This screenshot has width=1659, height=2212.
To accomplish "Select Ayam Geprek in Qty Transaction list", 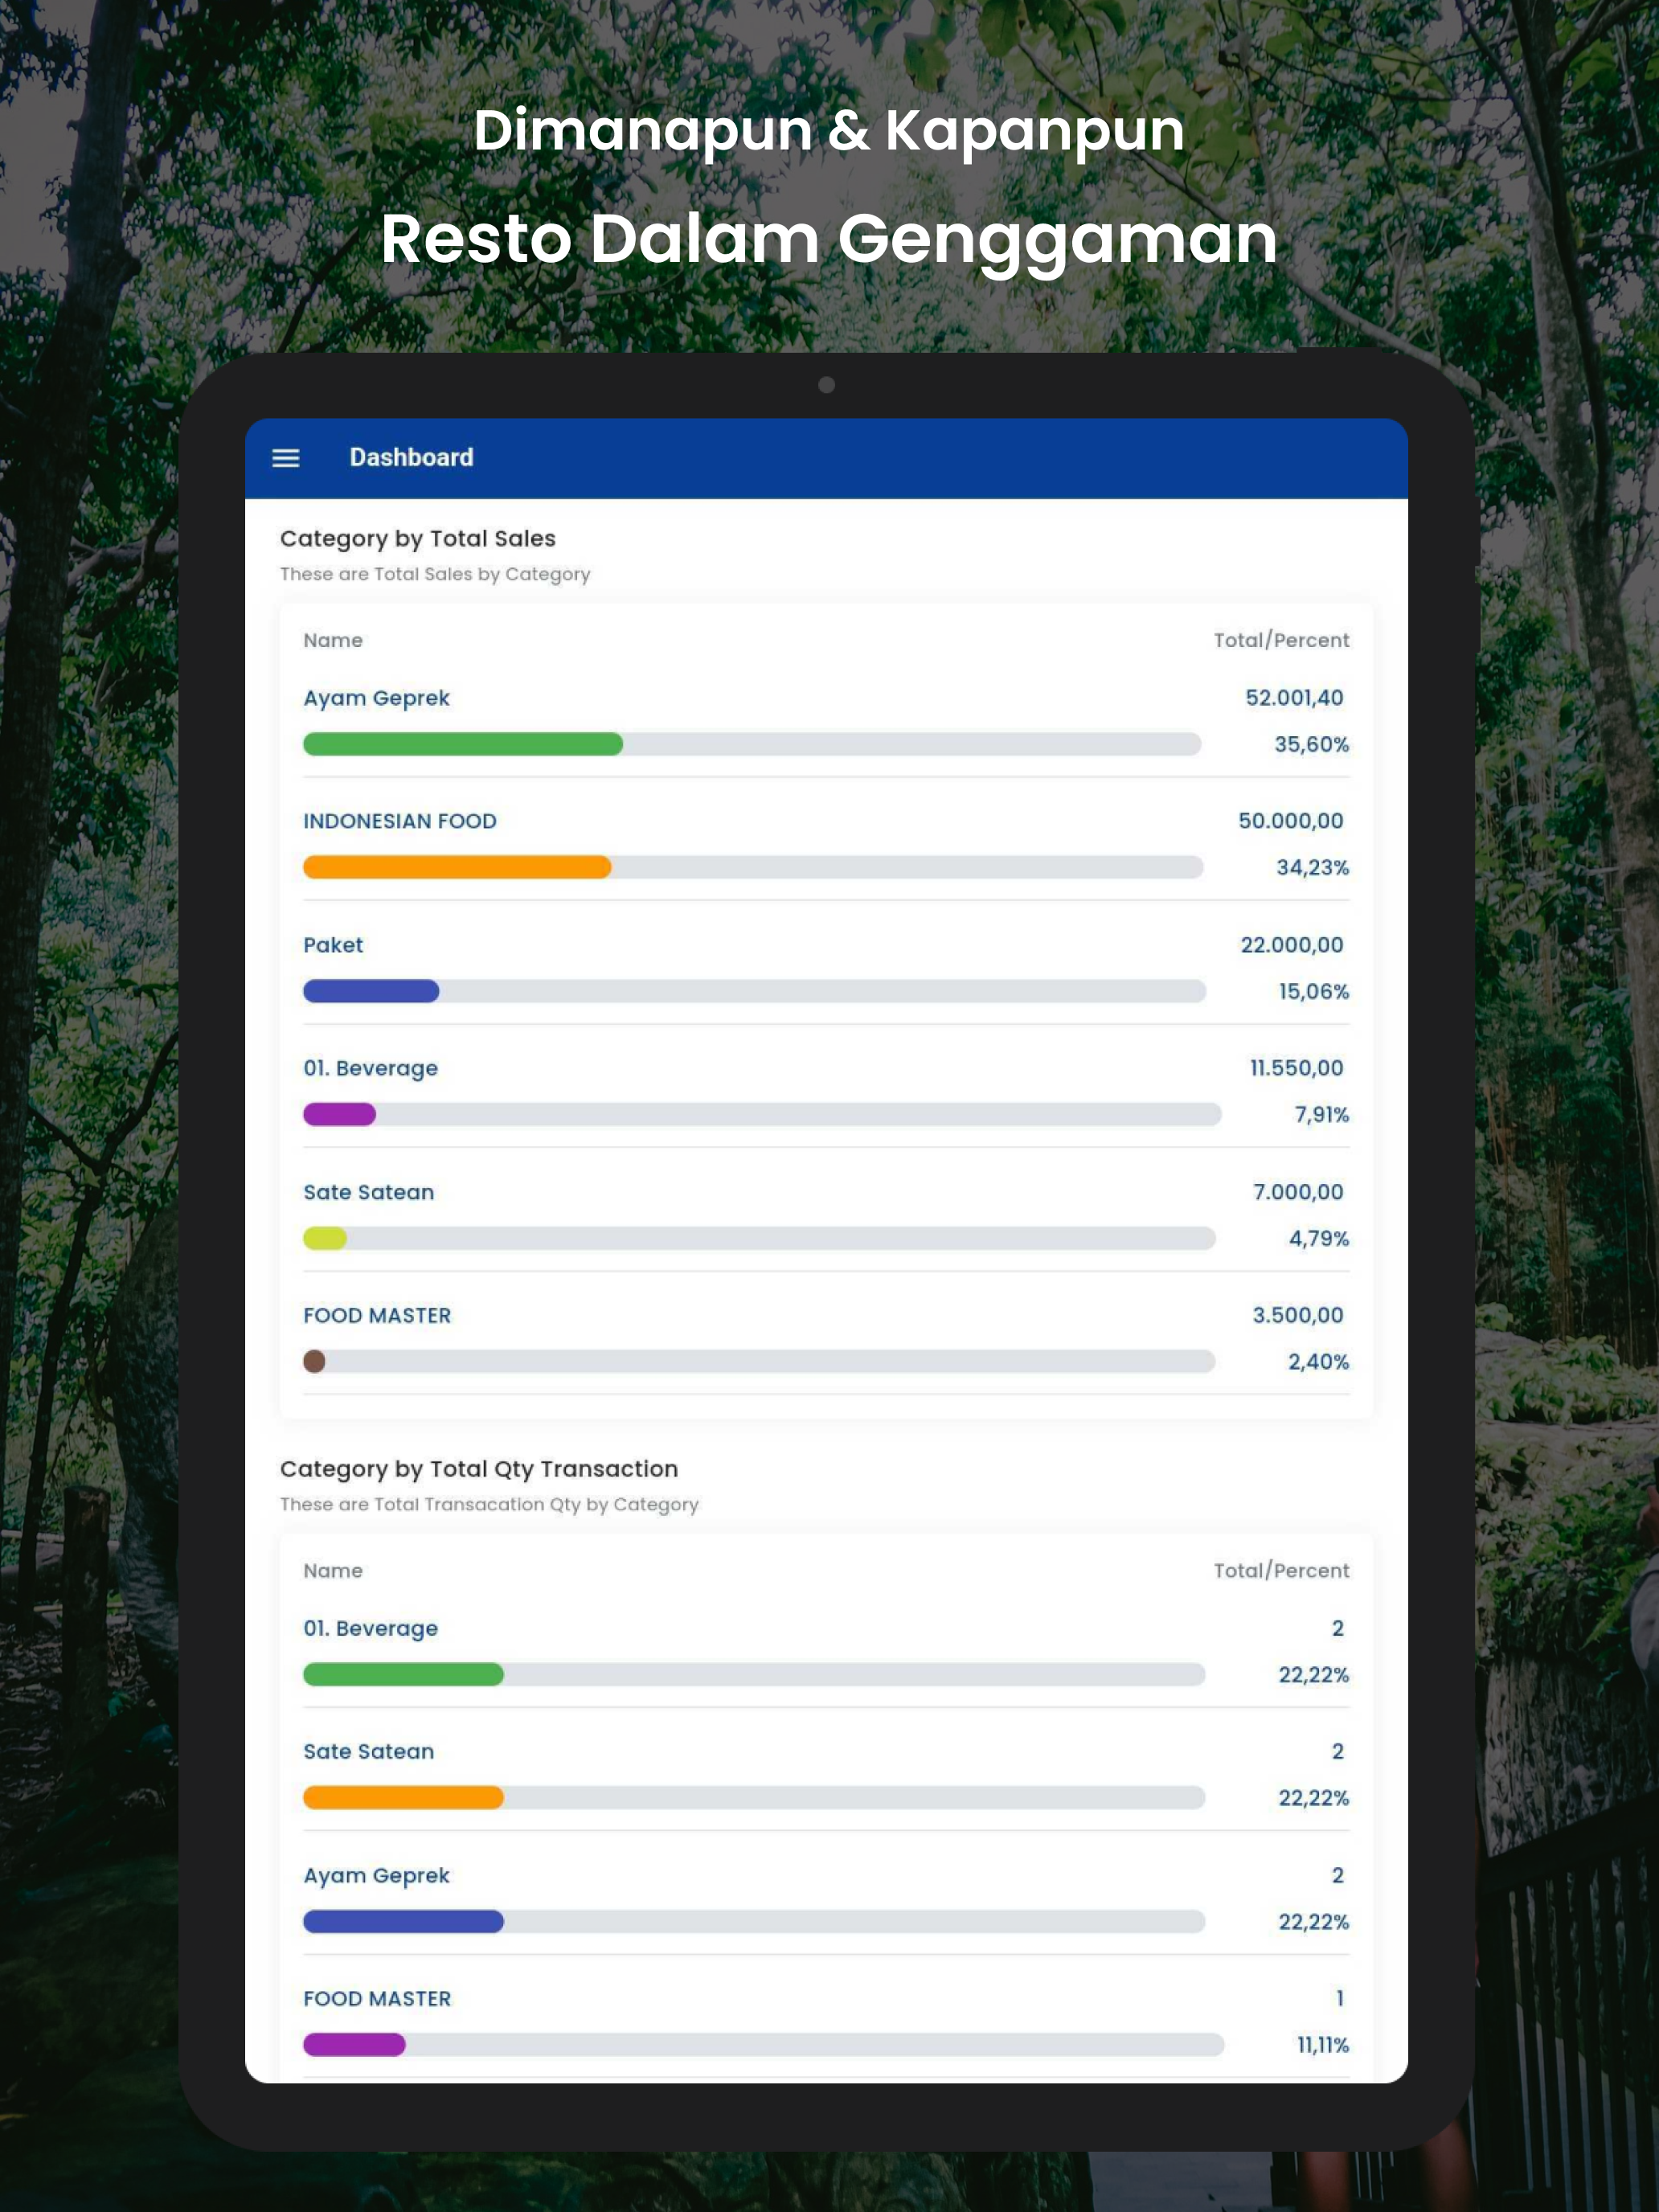I will click(x=376, y=1875).
